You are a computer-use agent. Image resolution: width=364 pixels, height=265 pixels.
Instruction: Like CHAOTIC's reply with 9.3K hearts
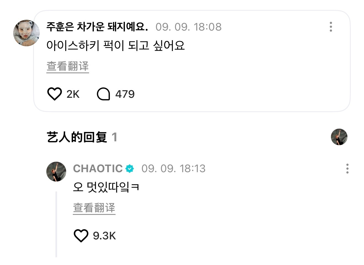point(81,236)
